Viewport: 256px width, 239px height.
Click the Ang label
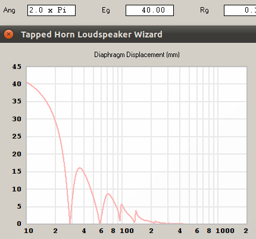(9, 10)
